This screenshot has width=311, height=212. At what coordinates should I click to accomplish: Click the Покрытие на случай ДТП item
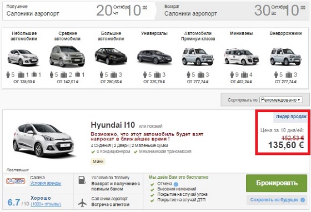181,200
